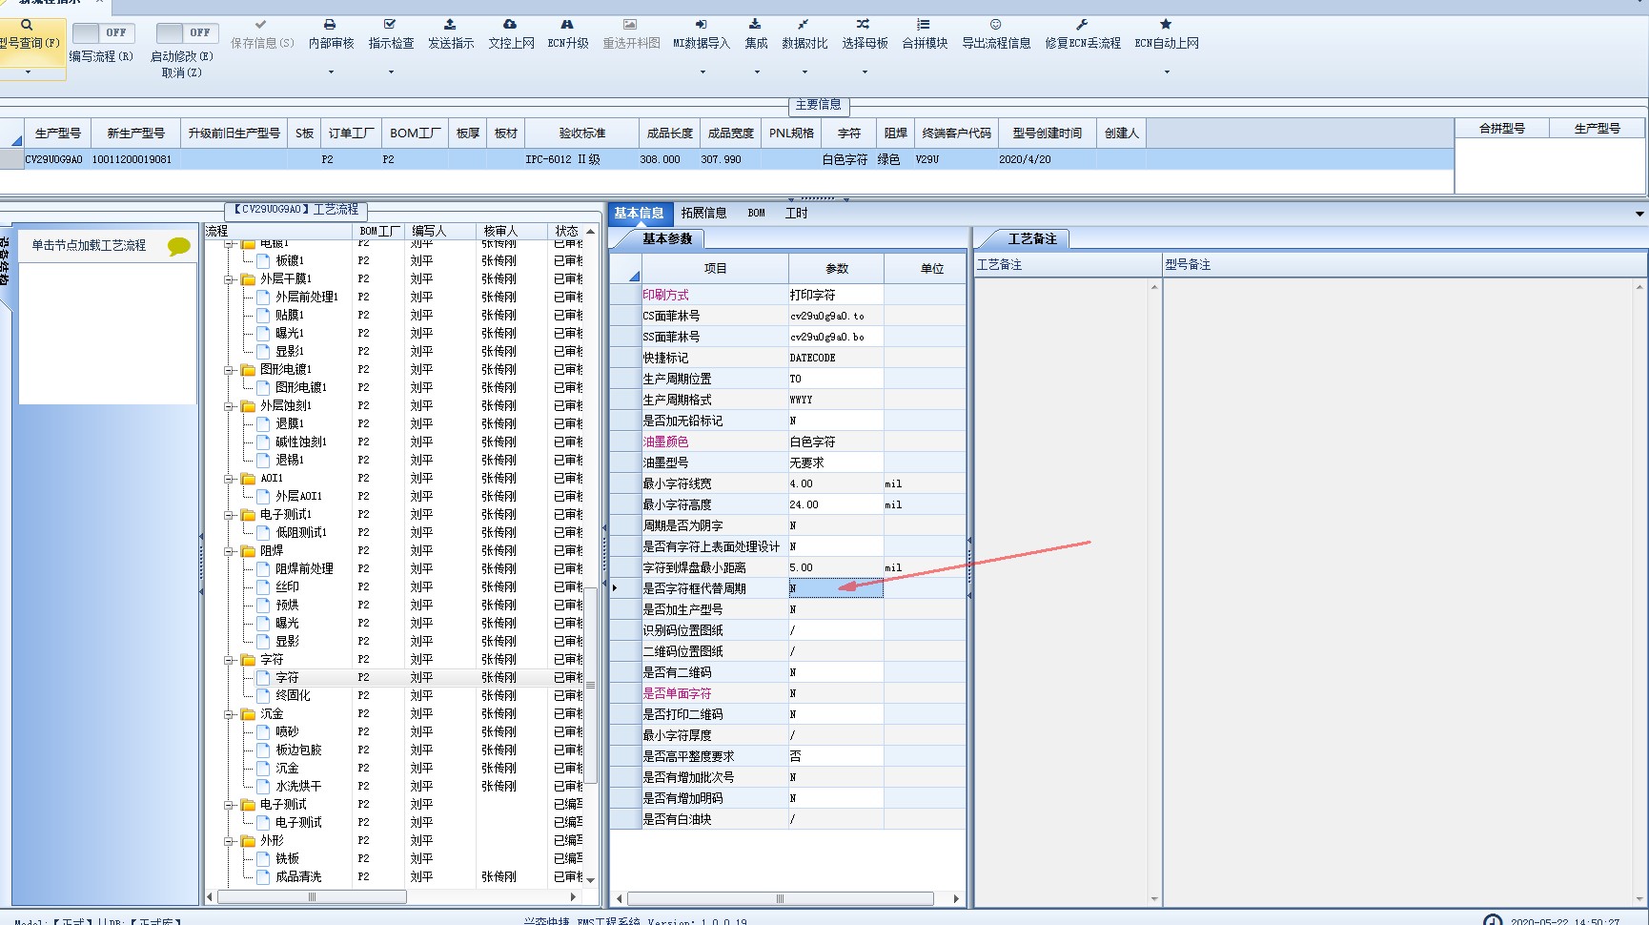Click the 丝印 document icon in tree
Viewport: 1649px width, 925px height.
[x=263, y=587]
